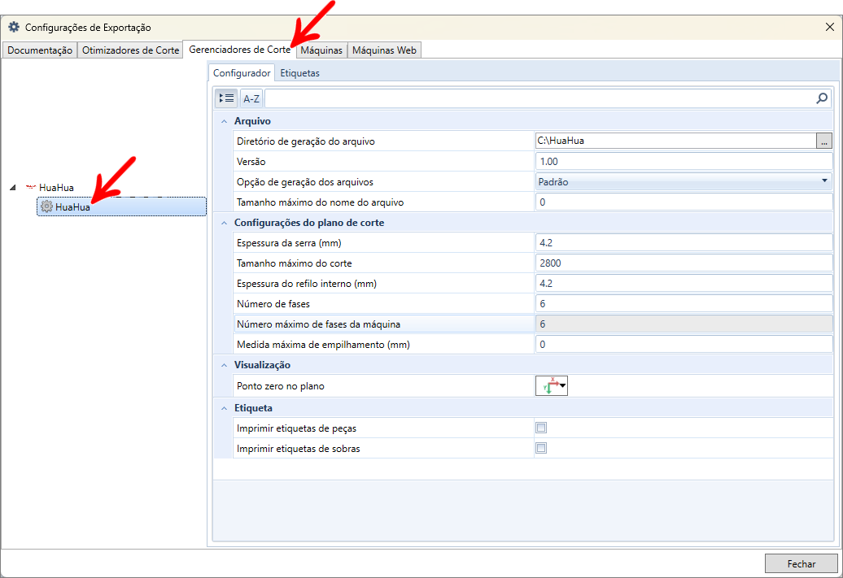Select the HuaHua child tree item
This screenshot has width=843, height=578.
point(121,206)
